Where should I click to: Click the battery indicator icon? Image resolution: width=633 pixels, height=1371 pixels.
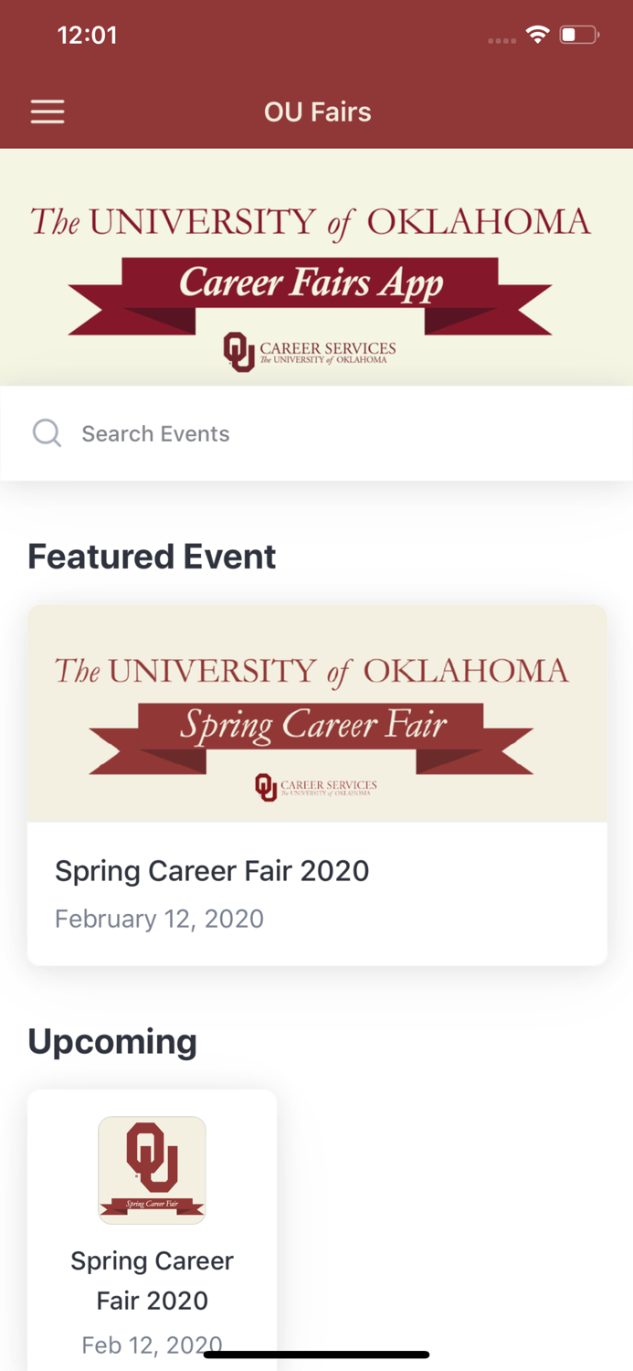coord(577,34)
